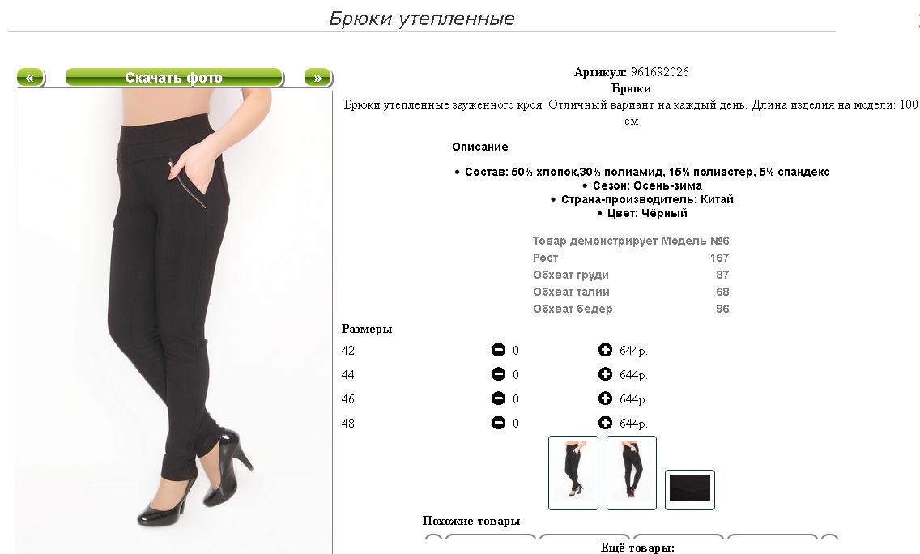
Task: Open first front-view trousers thumbnail
Action: (573, 473)
